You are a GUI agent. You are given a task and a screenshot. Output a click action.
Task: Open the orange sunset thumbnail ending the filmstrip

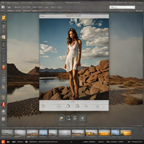126,133
